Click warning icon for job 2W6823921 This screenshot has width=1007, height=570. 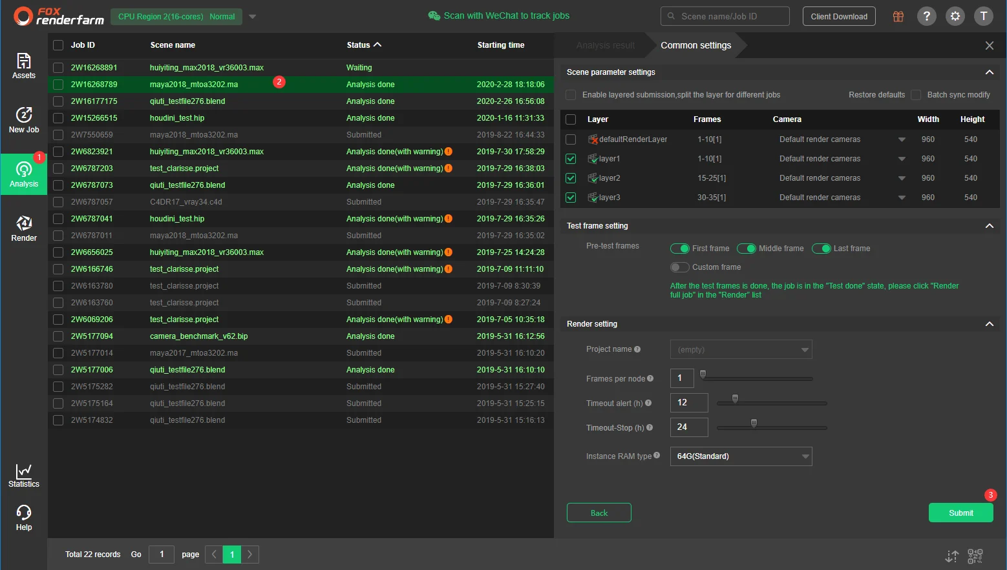[449, 152]
